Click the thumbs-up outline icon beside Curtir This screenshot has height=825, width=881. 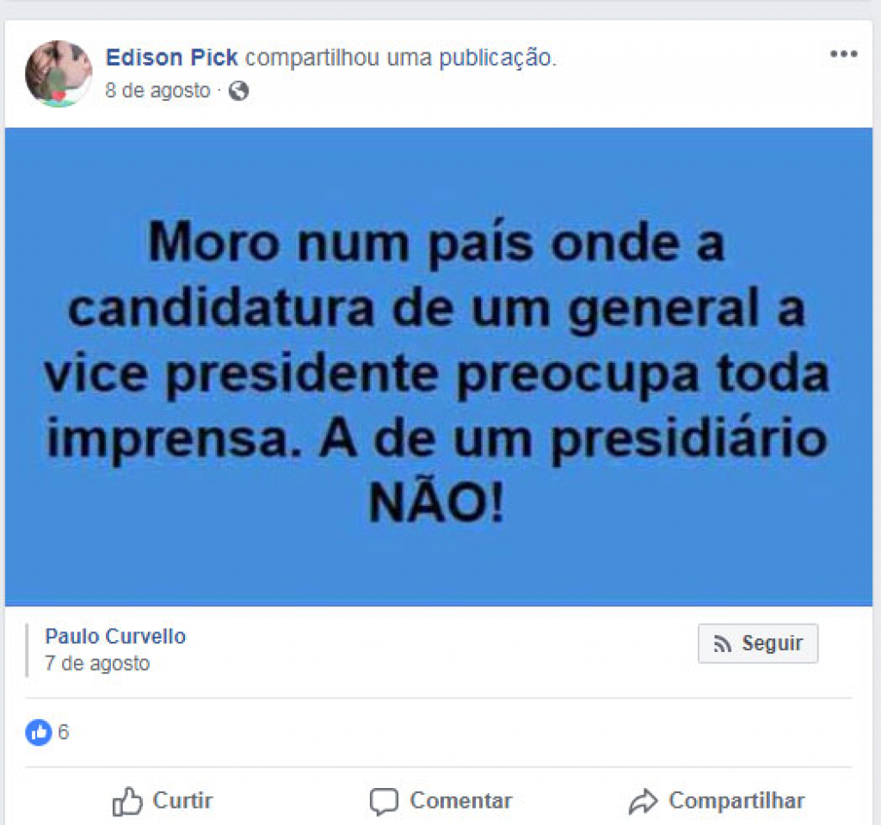click(127, 801)
